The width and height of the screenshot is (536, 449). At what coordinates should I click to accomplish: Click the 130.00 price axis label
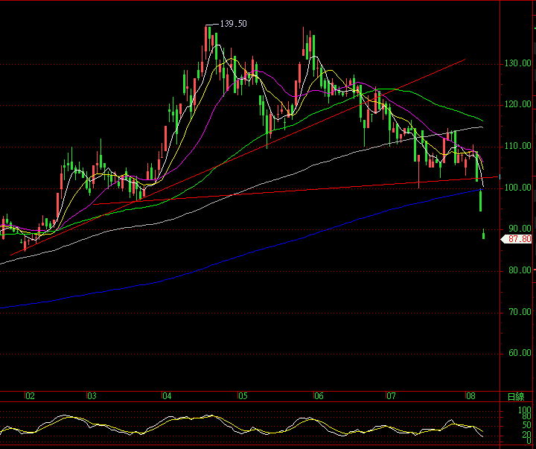pos(518,63)
